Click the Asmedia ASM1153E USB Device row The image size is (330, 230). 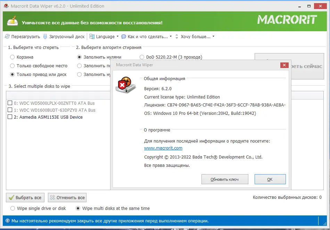[x=48, y=117]
